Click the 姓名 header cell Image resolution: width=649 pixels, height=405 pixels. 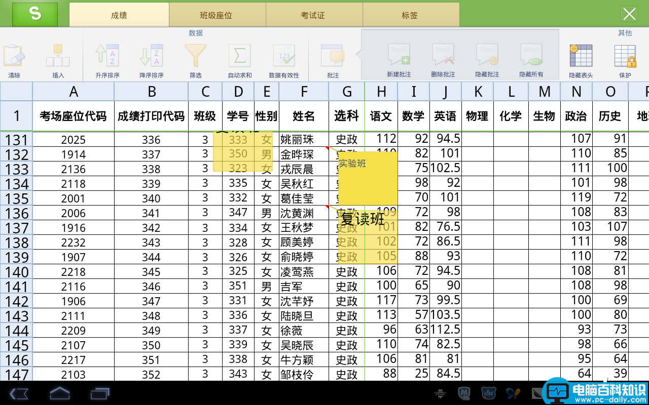(x=304, y=116)
